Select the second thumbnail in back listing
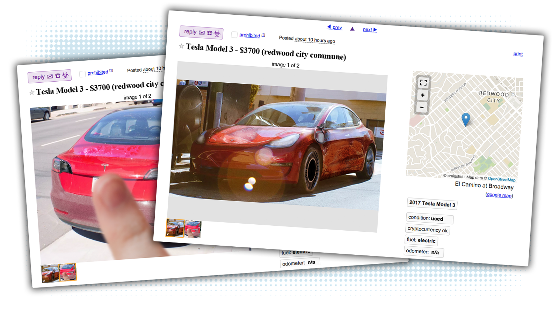 (x=68, y=272)
